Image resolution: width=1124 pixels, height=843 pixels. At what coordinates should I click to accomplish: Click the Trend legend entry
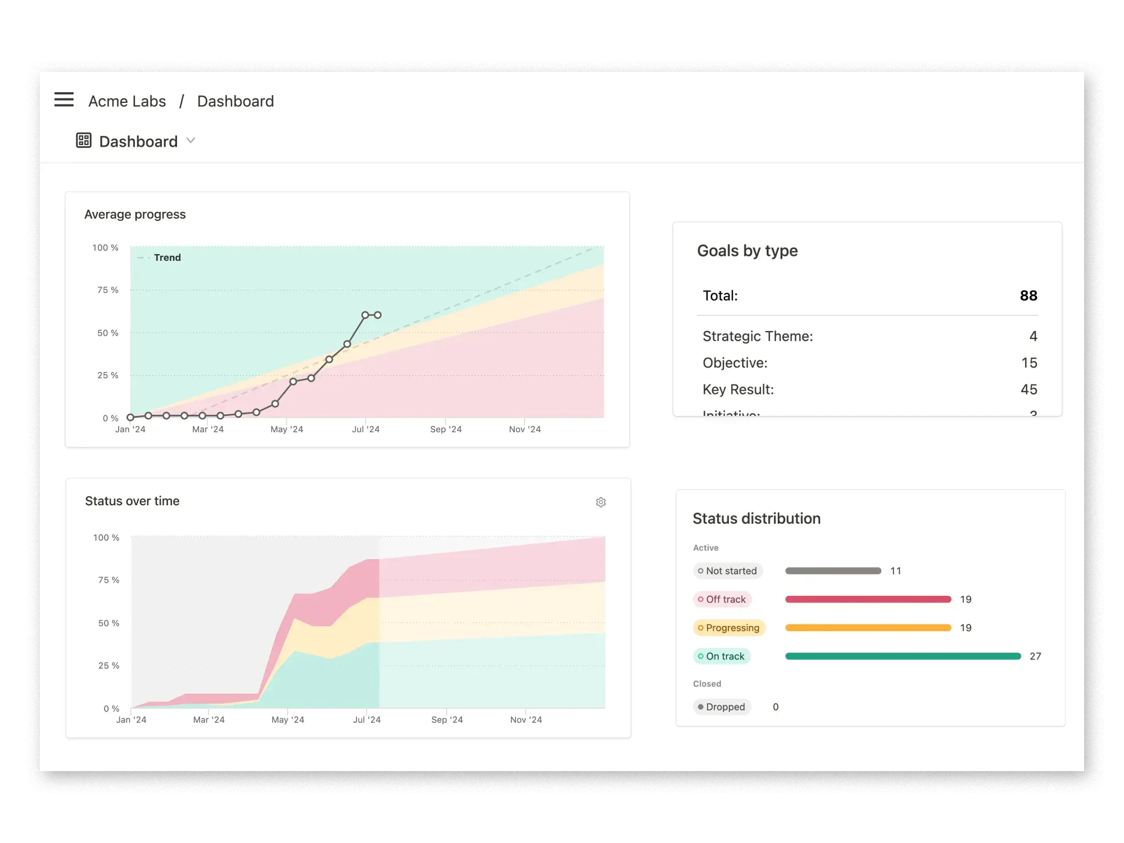click(160, 257)
